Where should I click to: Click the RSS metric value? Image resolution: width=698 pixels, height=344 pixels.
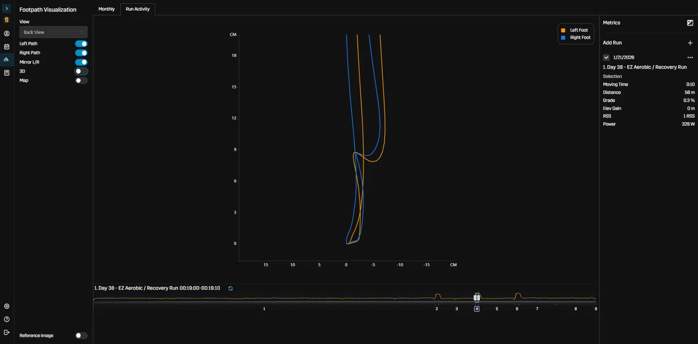pyautogui.click(x=689, y=116)
